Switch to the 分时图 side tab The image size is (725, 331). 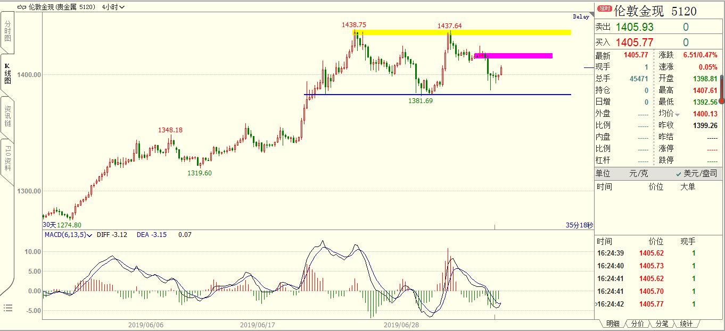[7, 32]
